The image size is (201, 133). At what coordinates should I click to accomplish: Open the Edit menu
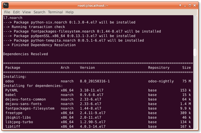(x=16, y=12)
